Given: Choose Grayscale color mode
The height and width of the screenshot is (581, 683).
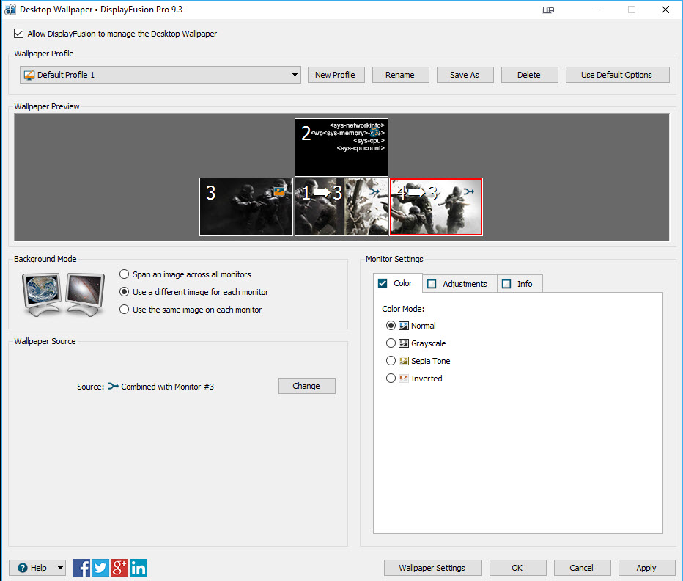Looking at the screenshot, I should pyautogui.click(x=391, y=343).
